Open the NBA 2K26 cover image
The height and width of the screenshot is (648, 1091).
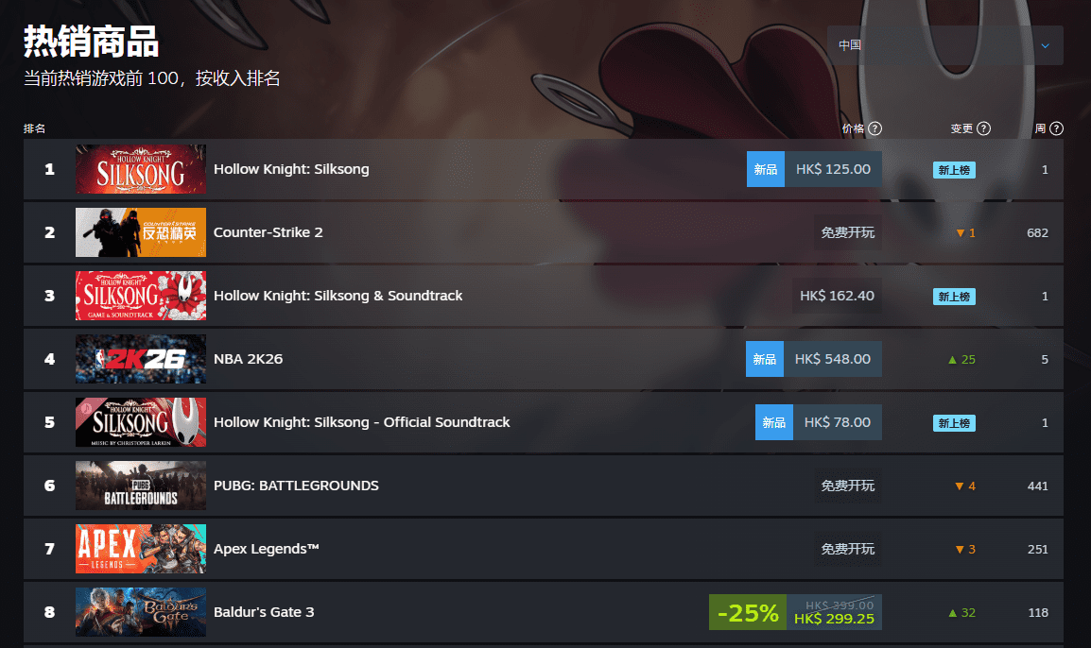pos(141,359)
